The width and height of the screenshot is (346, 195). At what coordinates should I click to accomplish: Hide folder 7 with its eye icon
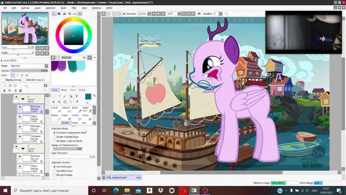point(16,146)
